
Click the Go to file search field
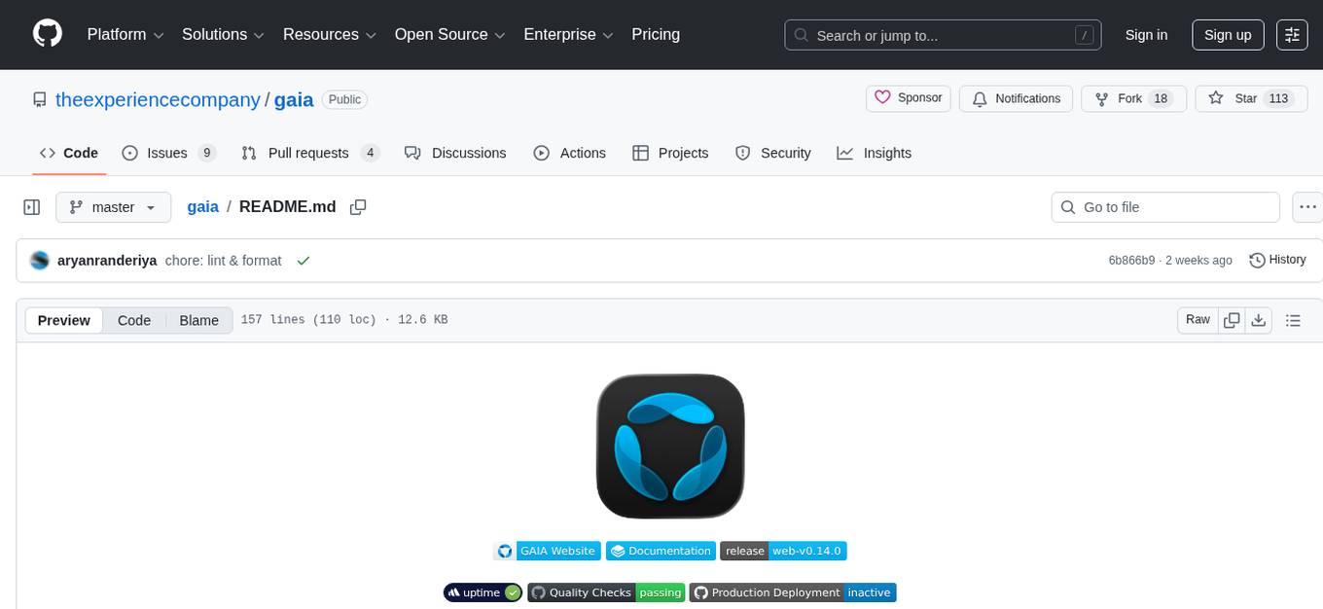pos(1164,206)
